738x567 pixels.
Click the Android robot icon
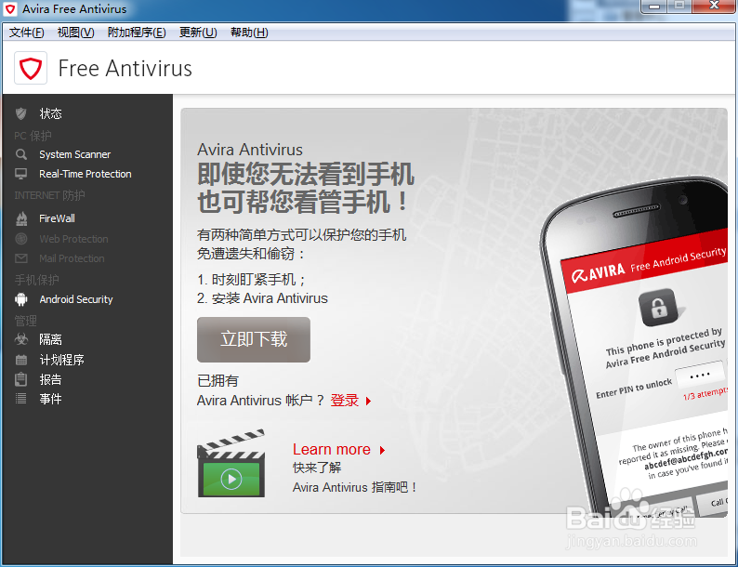pyautogui.click(x=21, y=299)
